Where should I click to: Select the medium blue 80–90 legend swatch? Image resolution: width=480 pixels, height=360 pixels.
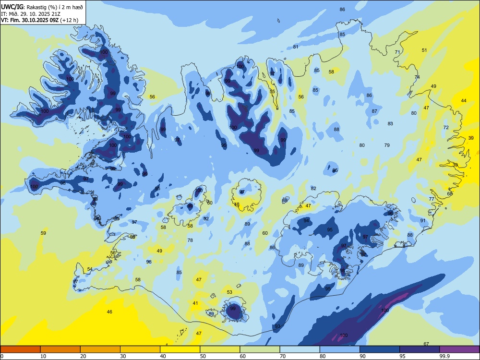pyautogui.click(x=340, y=349)
